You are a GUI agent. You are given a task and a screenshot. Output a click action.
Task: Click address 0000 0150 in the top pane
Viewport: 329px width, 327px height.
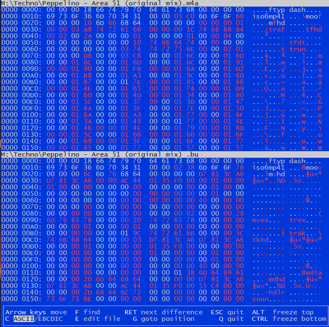click(21, 147)
